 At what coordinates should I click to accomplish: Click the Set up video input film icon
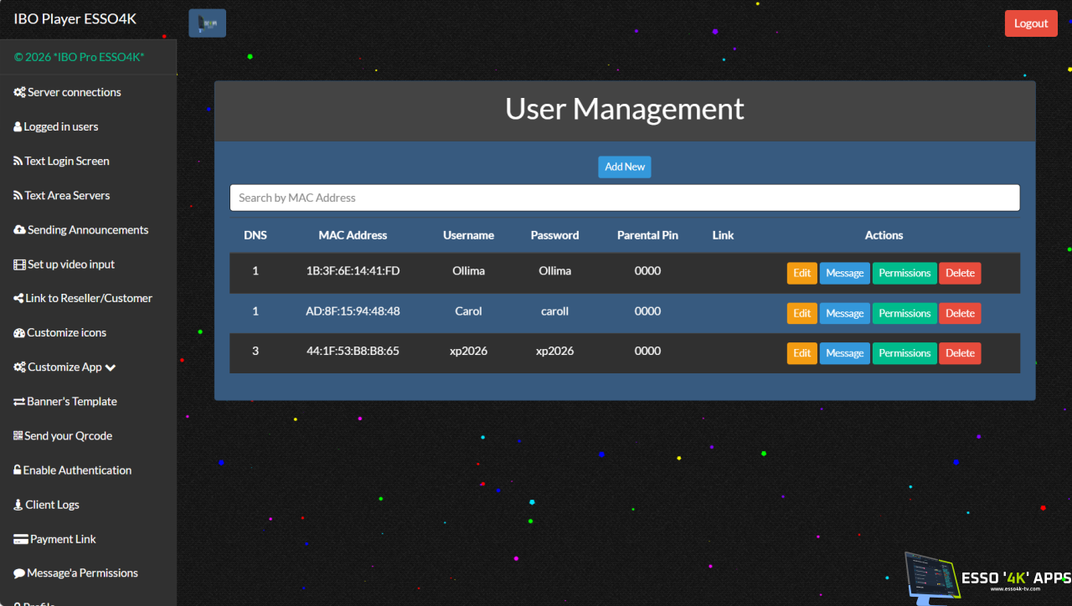coord(19,264)
